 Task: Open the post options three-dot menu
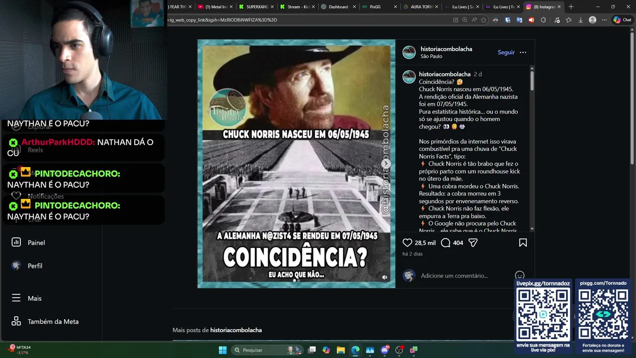tap(523, 52)
